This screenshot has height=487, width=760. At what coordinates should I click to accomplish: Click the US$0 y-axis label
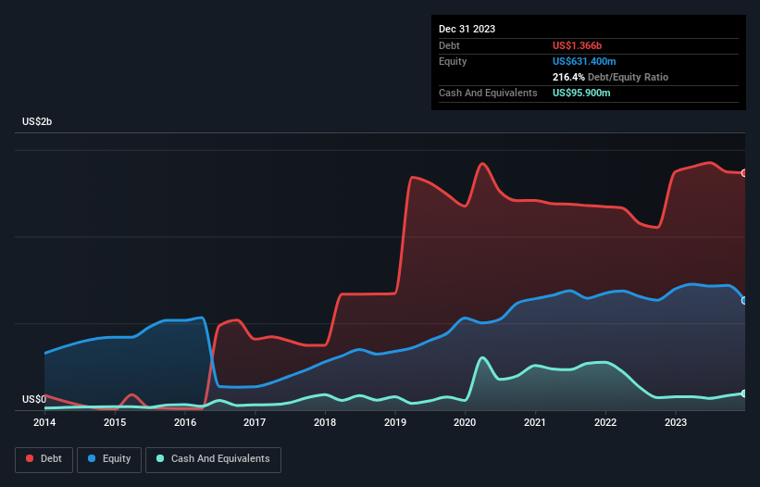click(x=34, y=399)
